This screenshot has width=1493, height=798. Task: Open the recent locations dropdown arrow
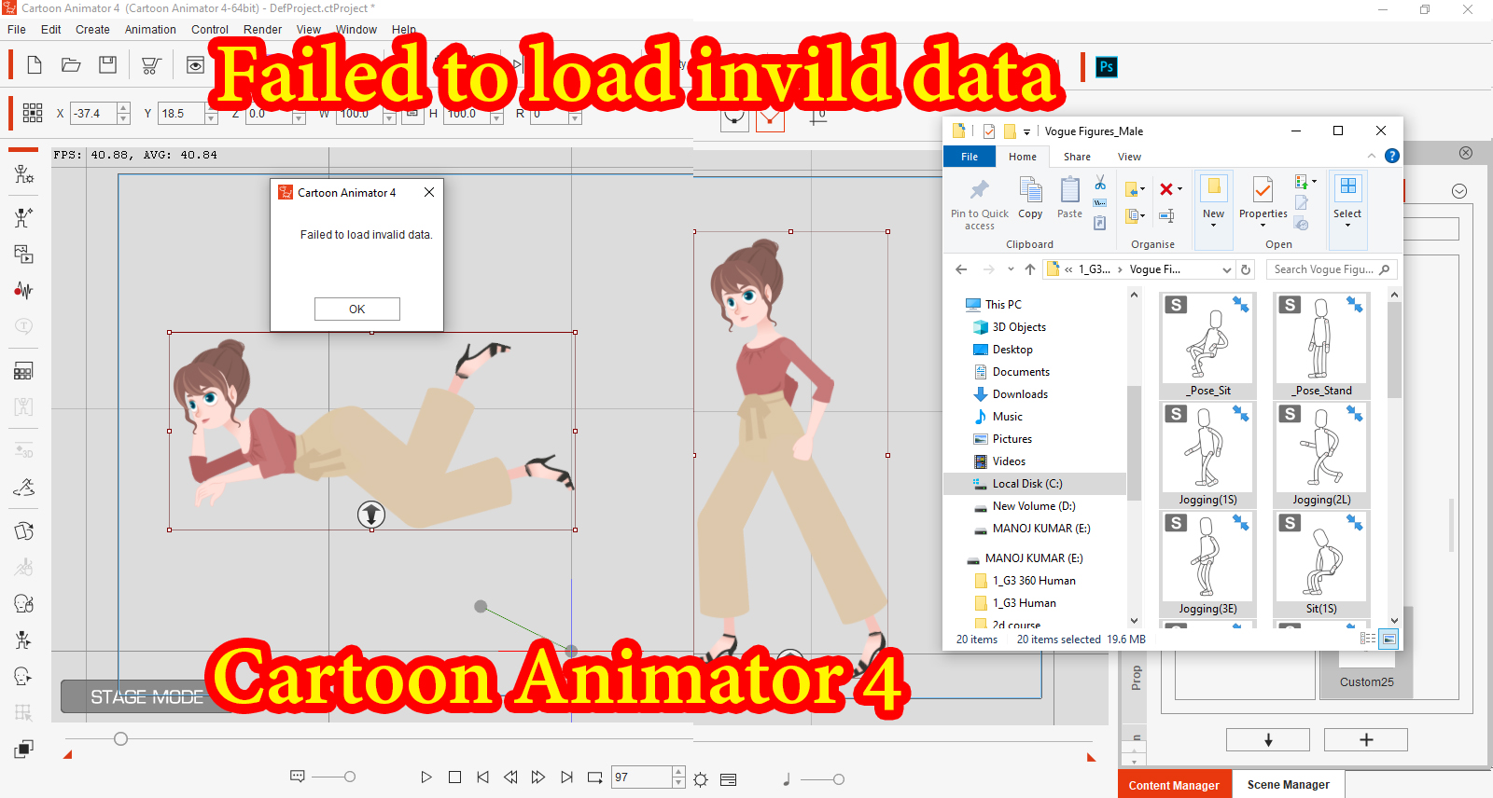[1011, 269]
